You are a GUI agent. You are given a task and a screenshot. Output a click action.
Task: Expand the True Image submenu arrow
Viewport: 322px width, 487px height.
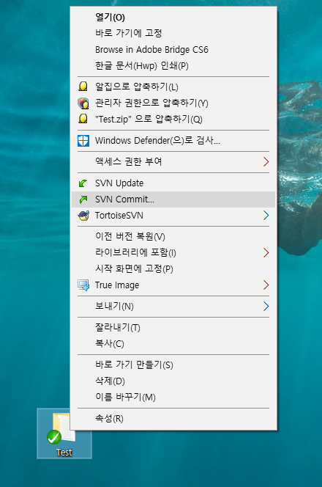pos(266,285)
